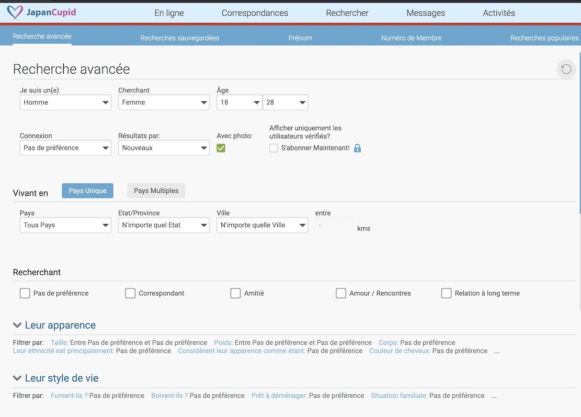Collapse the Leur style de vie chevron
581x417 pixels.
coord(17,378)
